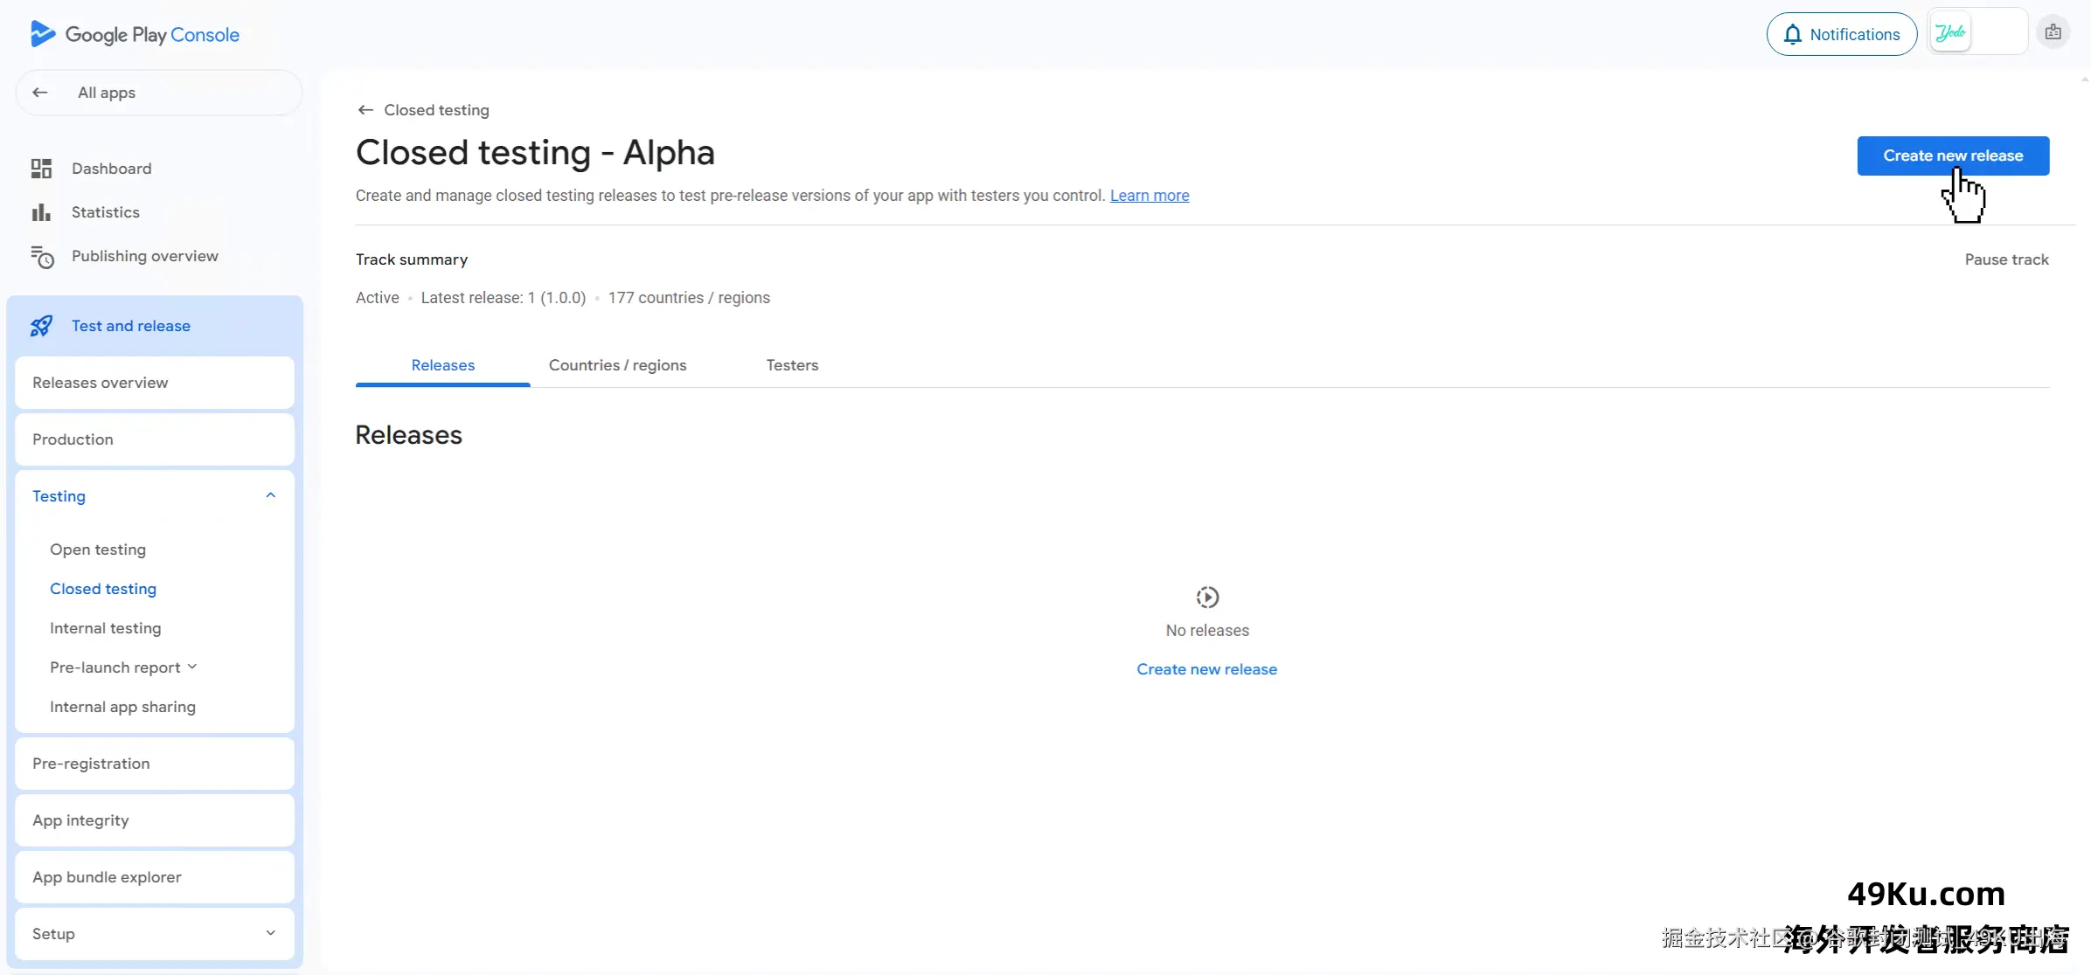Viewport: 2091px width, 975px height.
Task: Click Create new release link under No releases
Action: [1206, 669]
